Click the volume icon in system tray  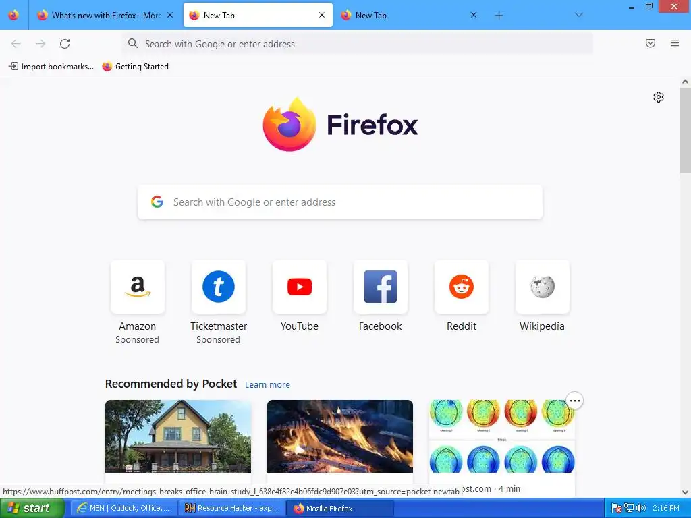(x=641, y=509)
